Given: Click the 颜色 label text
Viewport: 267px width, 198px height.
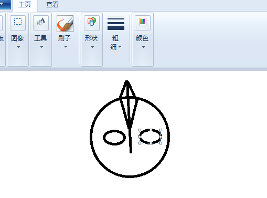Looking at the screenshot, I should coord(142,38).
